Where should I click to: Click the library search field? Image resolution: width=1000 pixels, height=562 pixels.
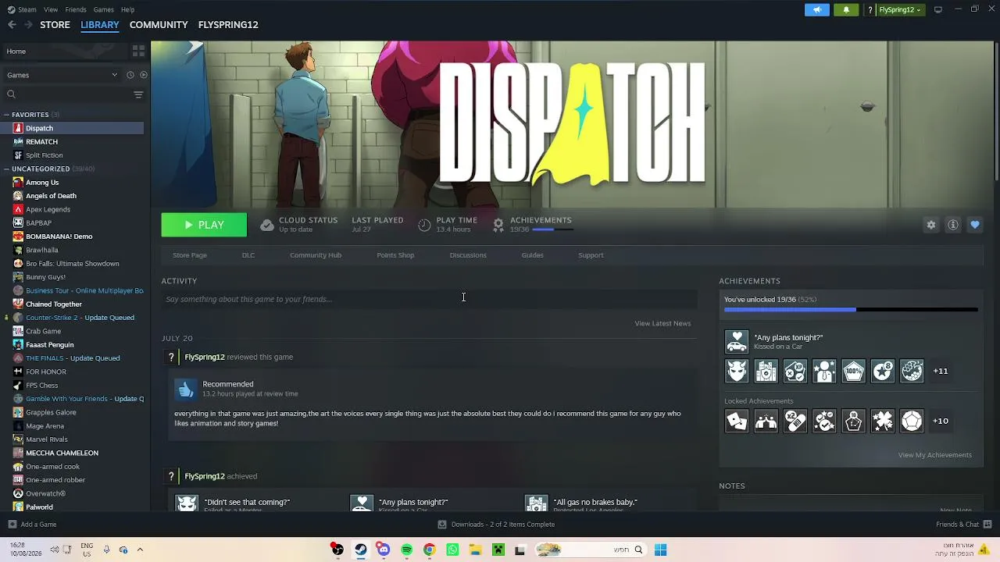[66, 94]
